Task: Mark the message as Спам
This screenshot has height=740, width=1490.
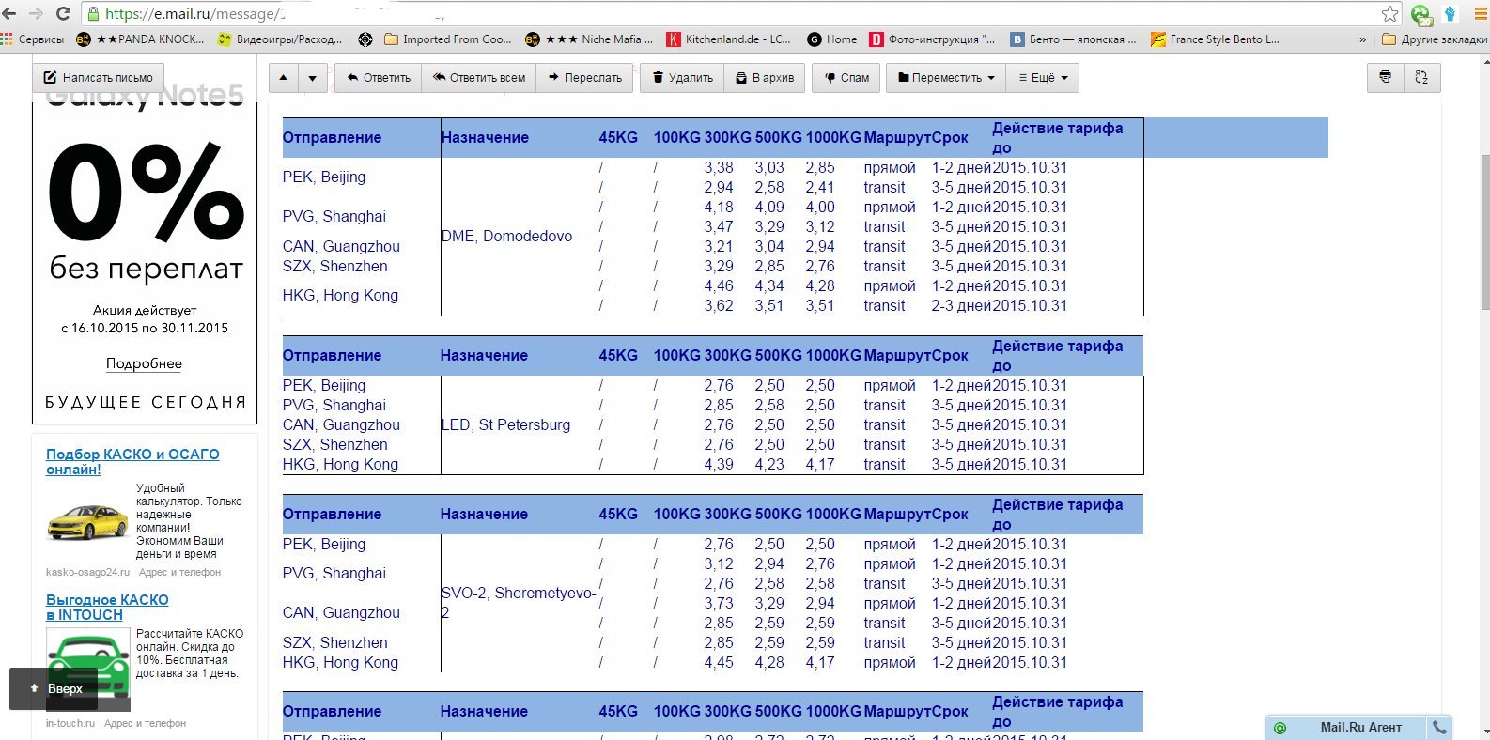Action: (x=846, y=78)
